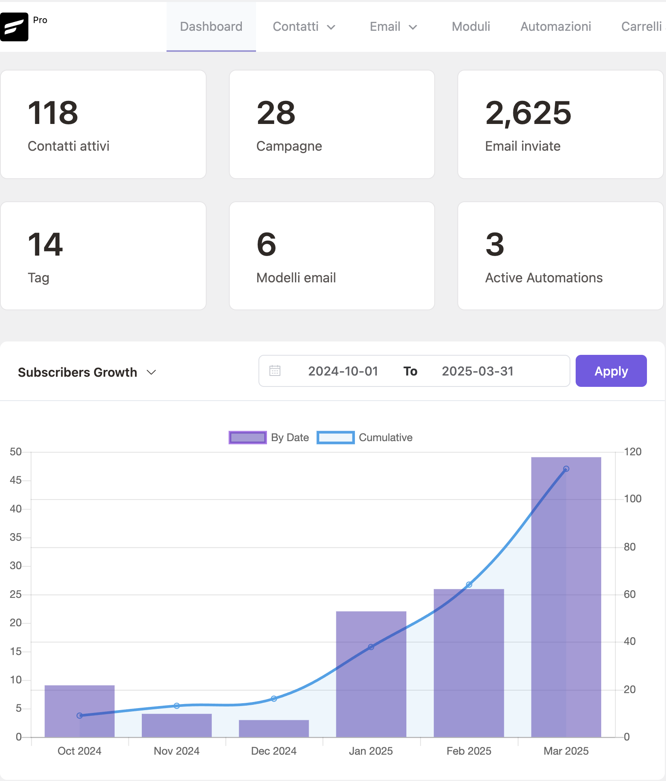Open the Email dropdown menu
This screenshot has height=781, width=666.
tap(393, 27)
